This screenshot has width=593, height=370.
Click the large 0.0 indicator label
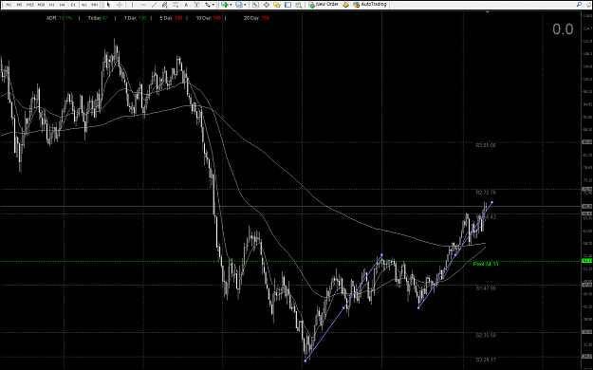[563, 29]
